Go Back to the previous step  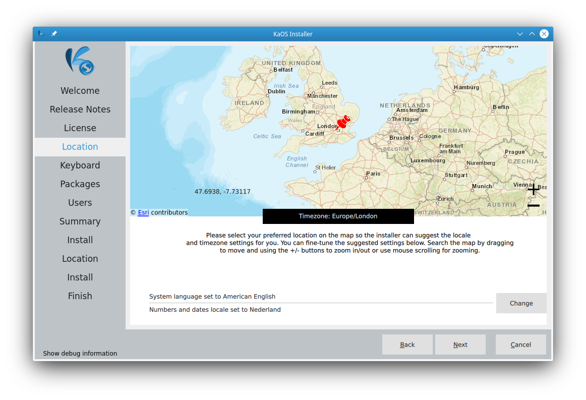tap(407, 345)
